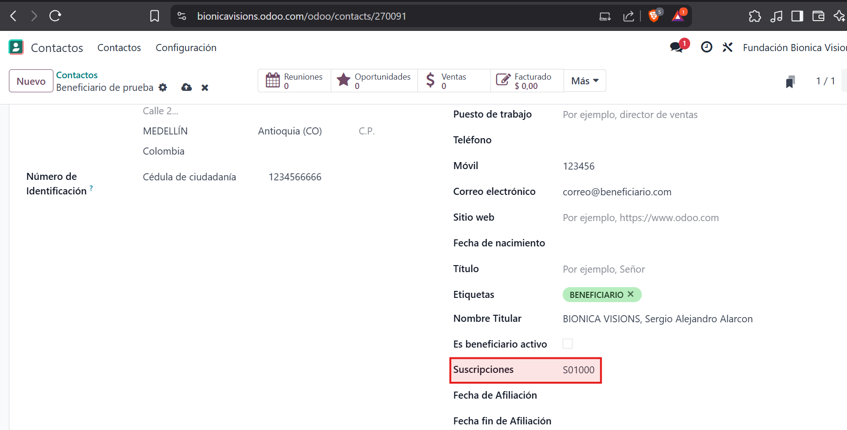Viewport: 847px width, 430px height.
Task: Open the Cédula de ciudadanía type selector
Action: [x=189, y=177]
